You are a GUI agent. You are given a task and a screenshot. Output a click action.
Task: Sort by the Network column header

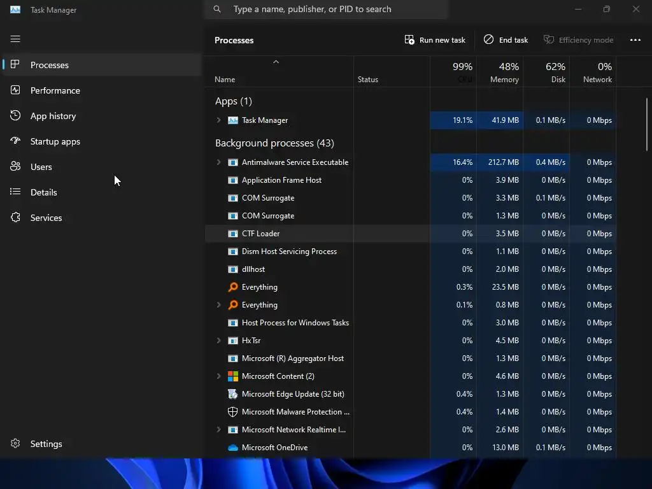pos(593,73)
